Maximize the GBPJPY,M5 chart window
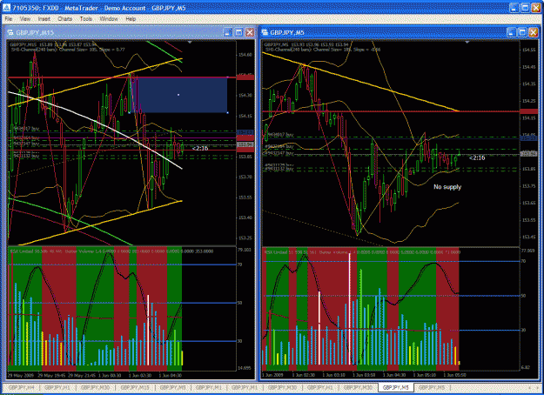This screenshot has height=395, width=544. pos(522,32)
